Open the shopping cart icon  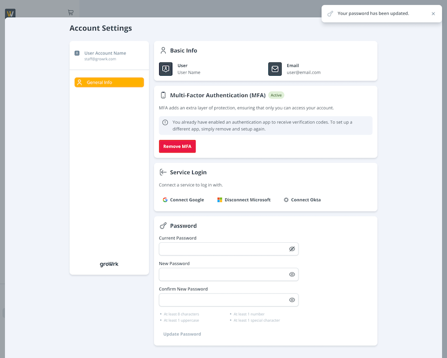pos(71,12)
